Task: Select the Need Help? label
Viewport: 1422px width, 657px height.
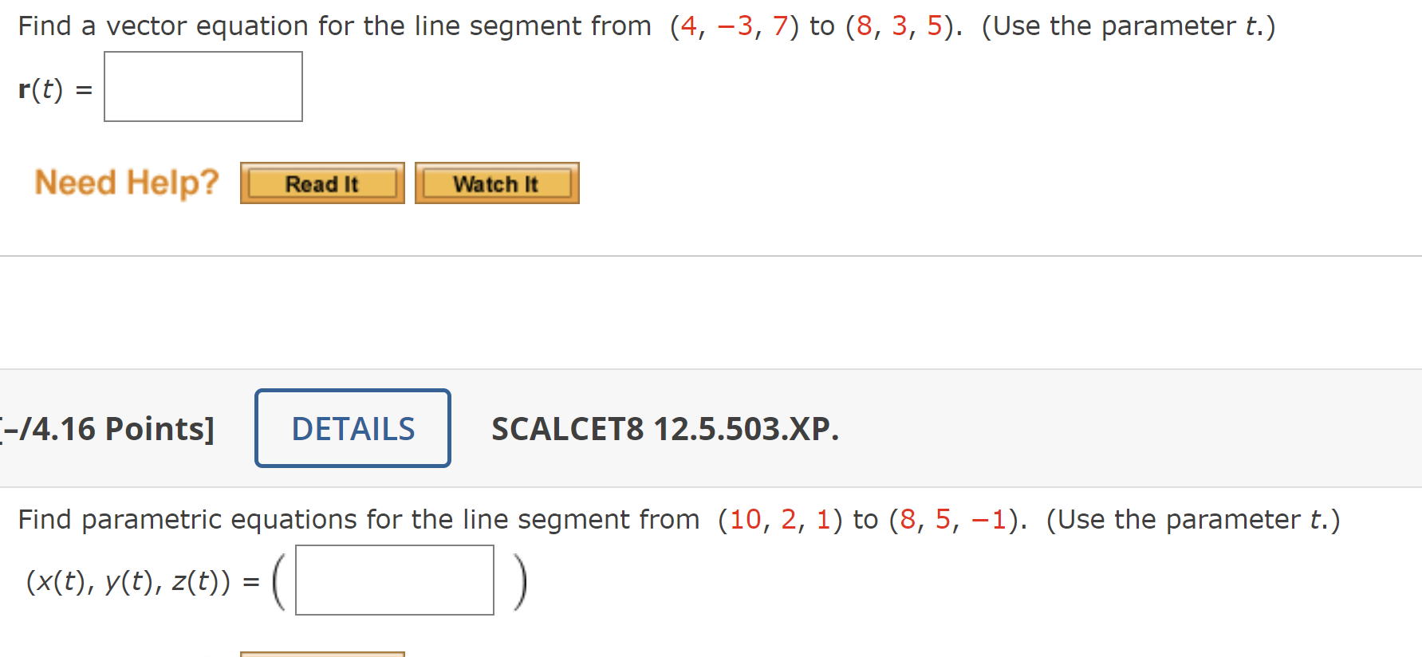Action: click(126, 182)
